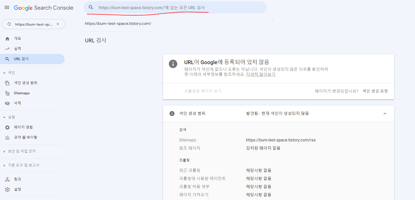Click the home icon beside 개요
Viewport: 415px width, 200px height.
[7, 39]
